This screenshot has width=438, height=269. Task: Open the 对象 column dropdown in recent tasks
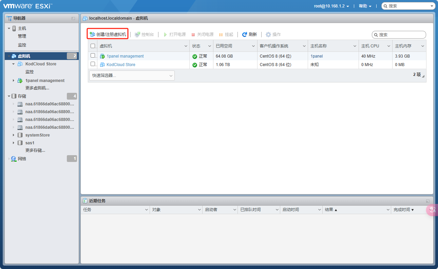tap(199, 210)
